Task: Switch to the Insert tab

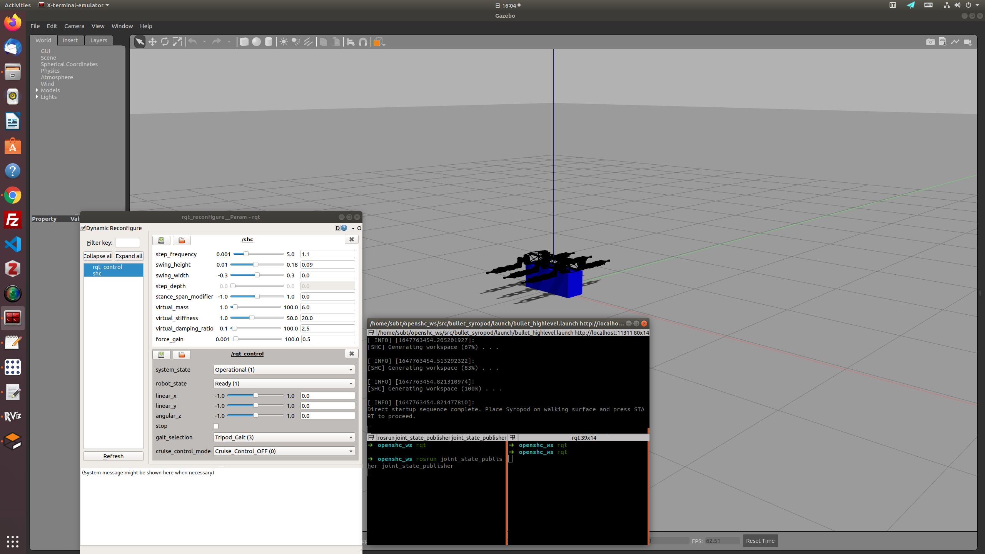Action: coord(70,40)
